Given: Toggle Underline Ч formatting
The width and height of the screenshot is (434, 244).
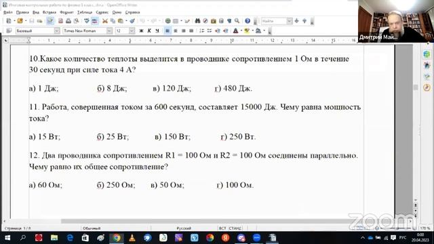Looking at the screenshot, I should pos(157,30).
